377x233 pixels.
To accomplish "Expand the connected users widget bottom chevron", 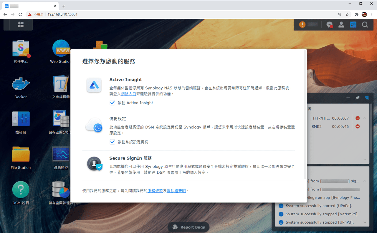I will pos(365,160).
